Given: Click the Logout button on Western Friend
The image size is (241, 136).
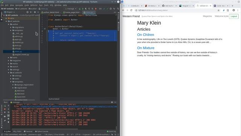Looking at the screenshot, I should (x=233, y=16).
